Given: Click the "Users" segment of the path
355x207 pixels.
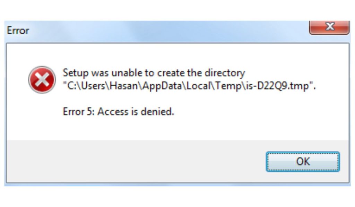Looking at the screenshot, I should click(x=93, y=86).
